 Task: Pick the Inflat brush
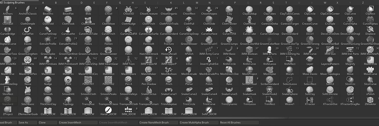coord(189,61)
